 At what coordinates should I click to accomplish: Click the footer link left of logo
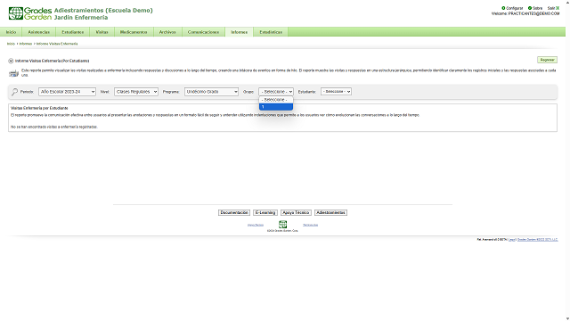(256, 225)
